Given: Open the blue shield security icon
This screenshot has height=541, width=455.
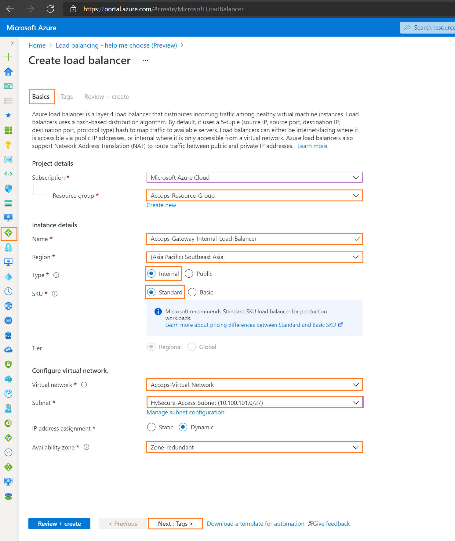Looking at the screenshot, I should pos(8,189).
